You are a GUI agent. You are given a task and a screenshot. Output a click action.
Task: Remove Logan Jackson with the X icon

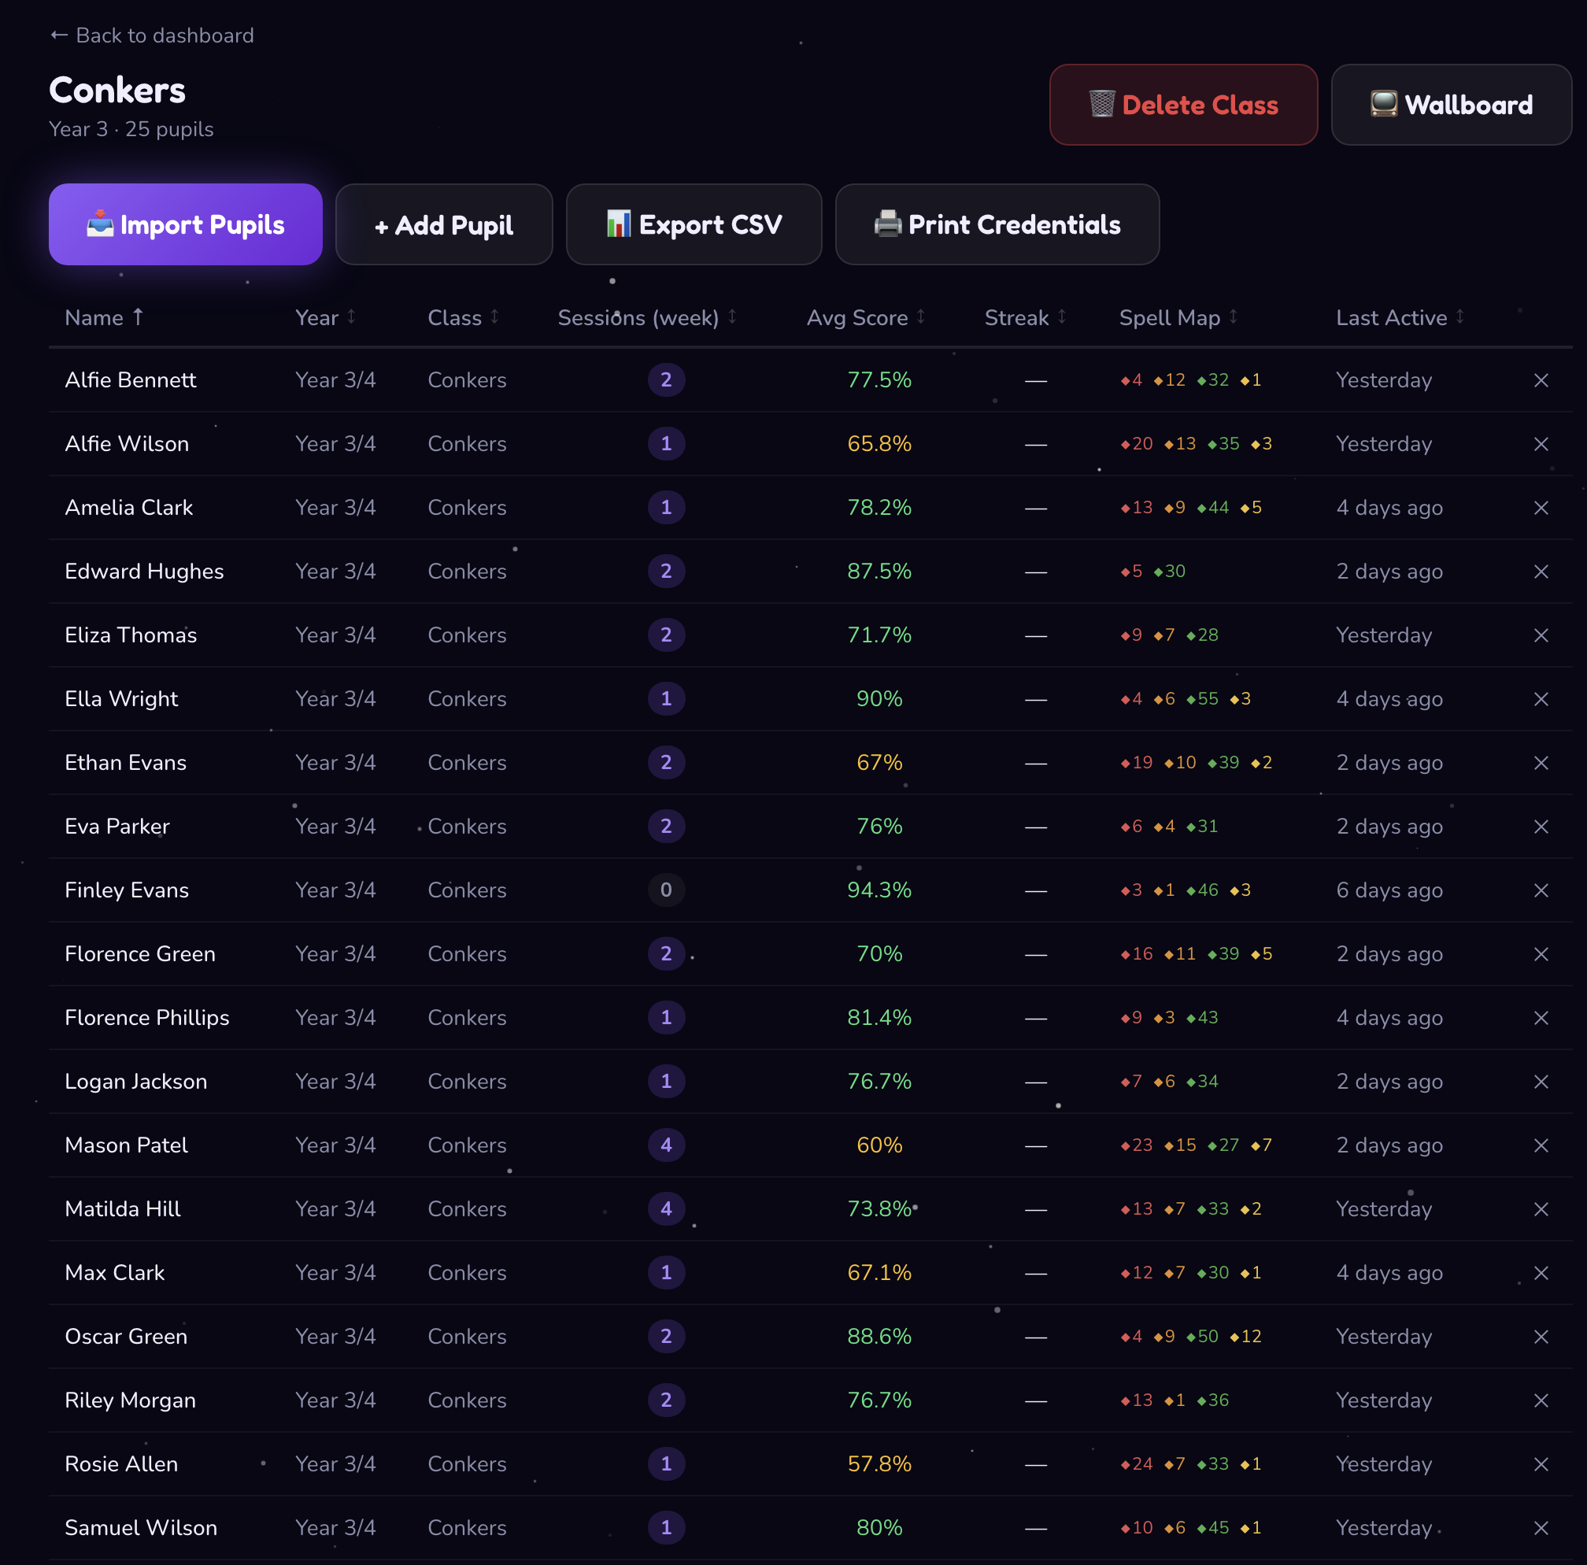click(x=1541, y=1081)
